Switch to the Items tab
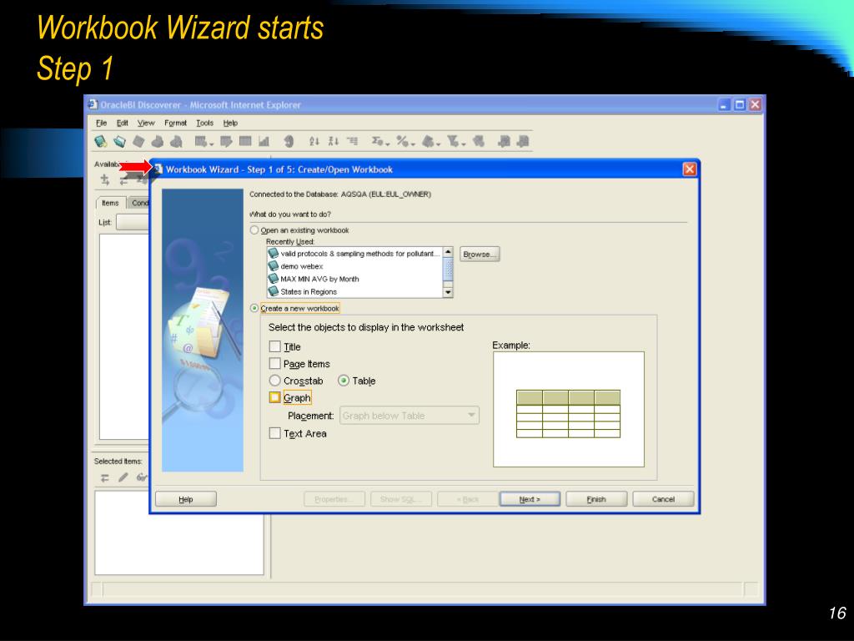 (111, 203)
